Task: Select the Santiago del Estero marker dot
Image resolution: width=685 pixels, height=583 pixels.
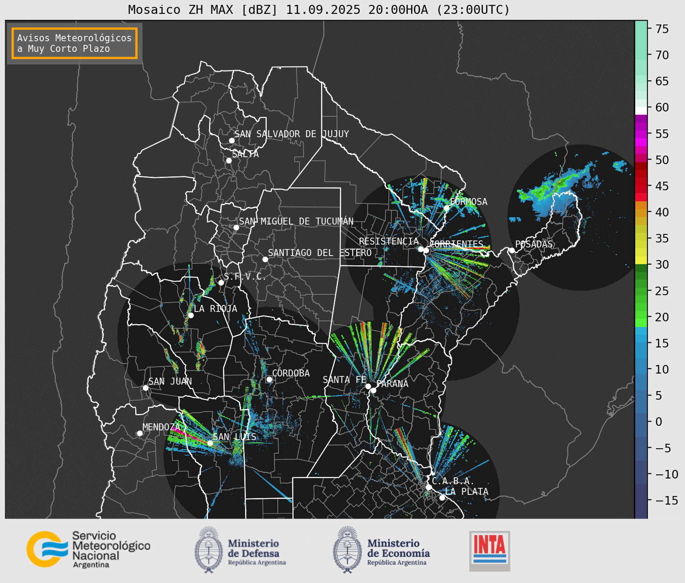Action: tap(265, 259)
